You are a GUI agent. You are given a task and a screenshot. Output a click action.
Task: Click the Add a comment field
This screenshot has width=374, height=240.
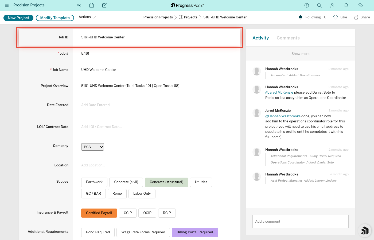pyautogui.click(x=300, y=221)
